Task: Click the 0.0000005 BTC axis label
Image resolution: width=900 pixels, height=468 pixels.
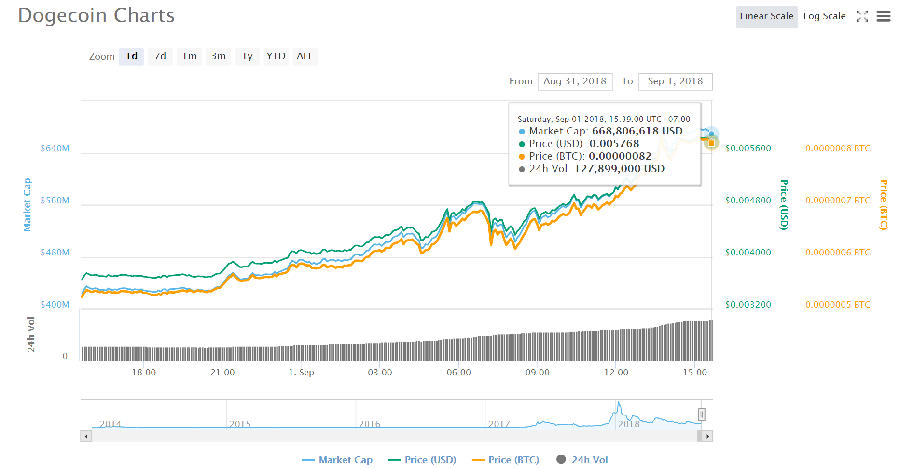Action: point(838,305)
